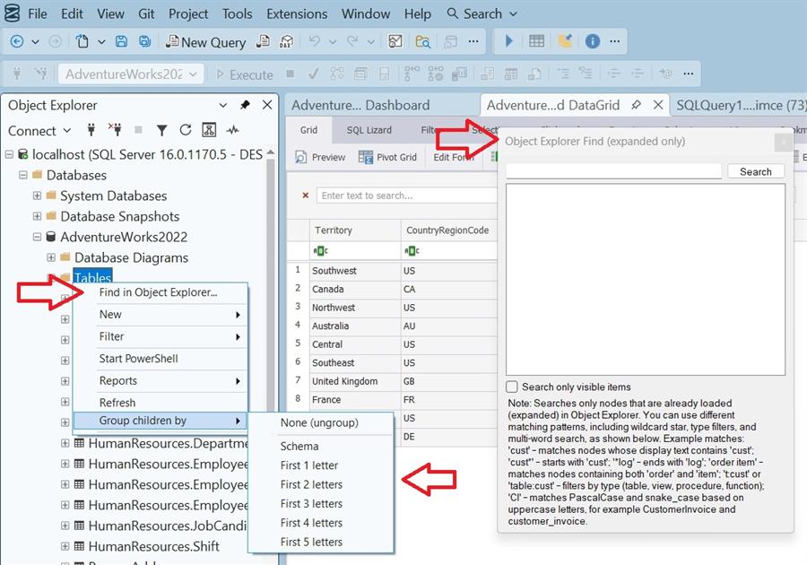Click the Enter text to search field

[406, 196]
